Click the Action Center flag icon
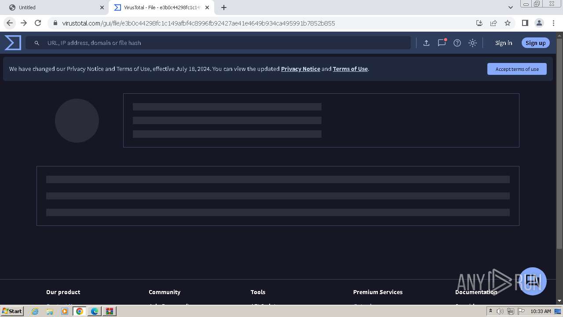 pyautogui.click(x=521, y=311)
